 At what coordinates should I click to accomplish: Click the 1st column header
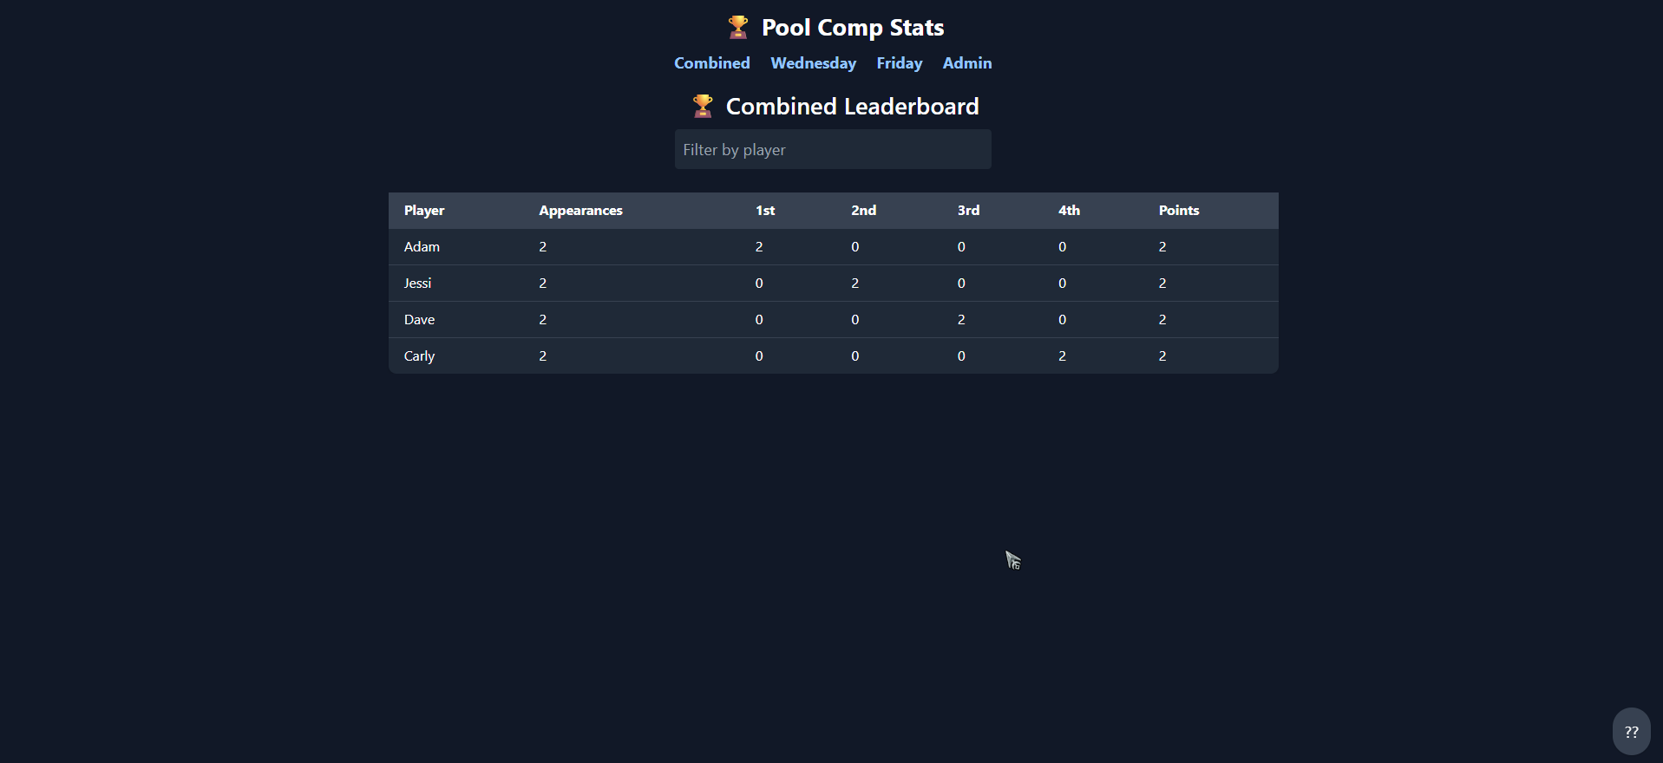[x=765, y=211]
